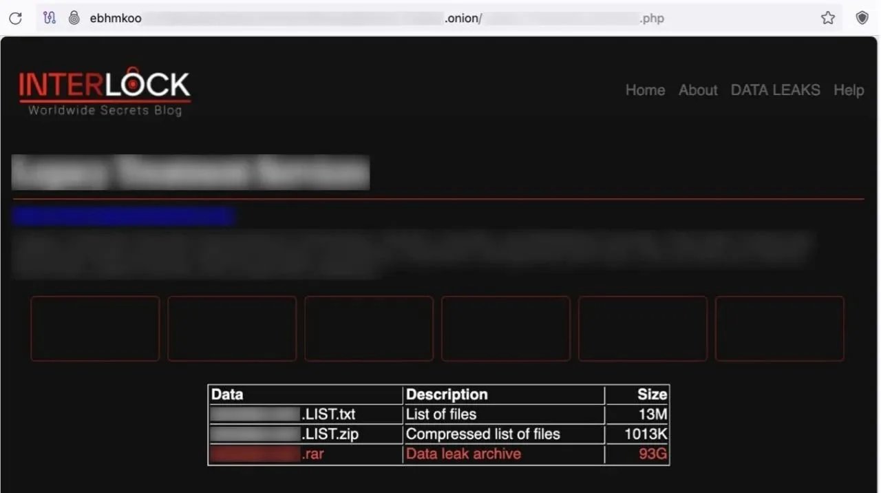This screenshot has width=881, height=493.
Task: Click the red .rar file entry
Action: [x=312, y=454]
